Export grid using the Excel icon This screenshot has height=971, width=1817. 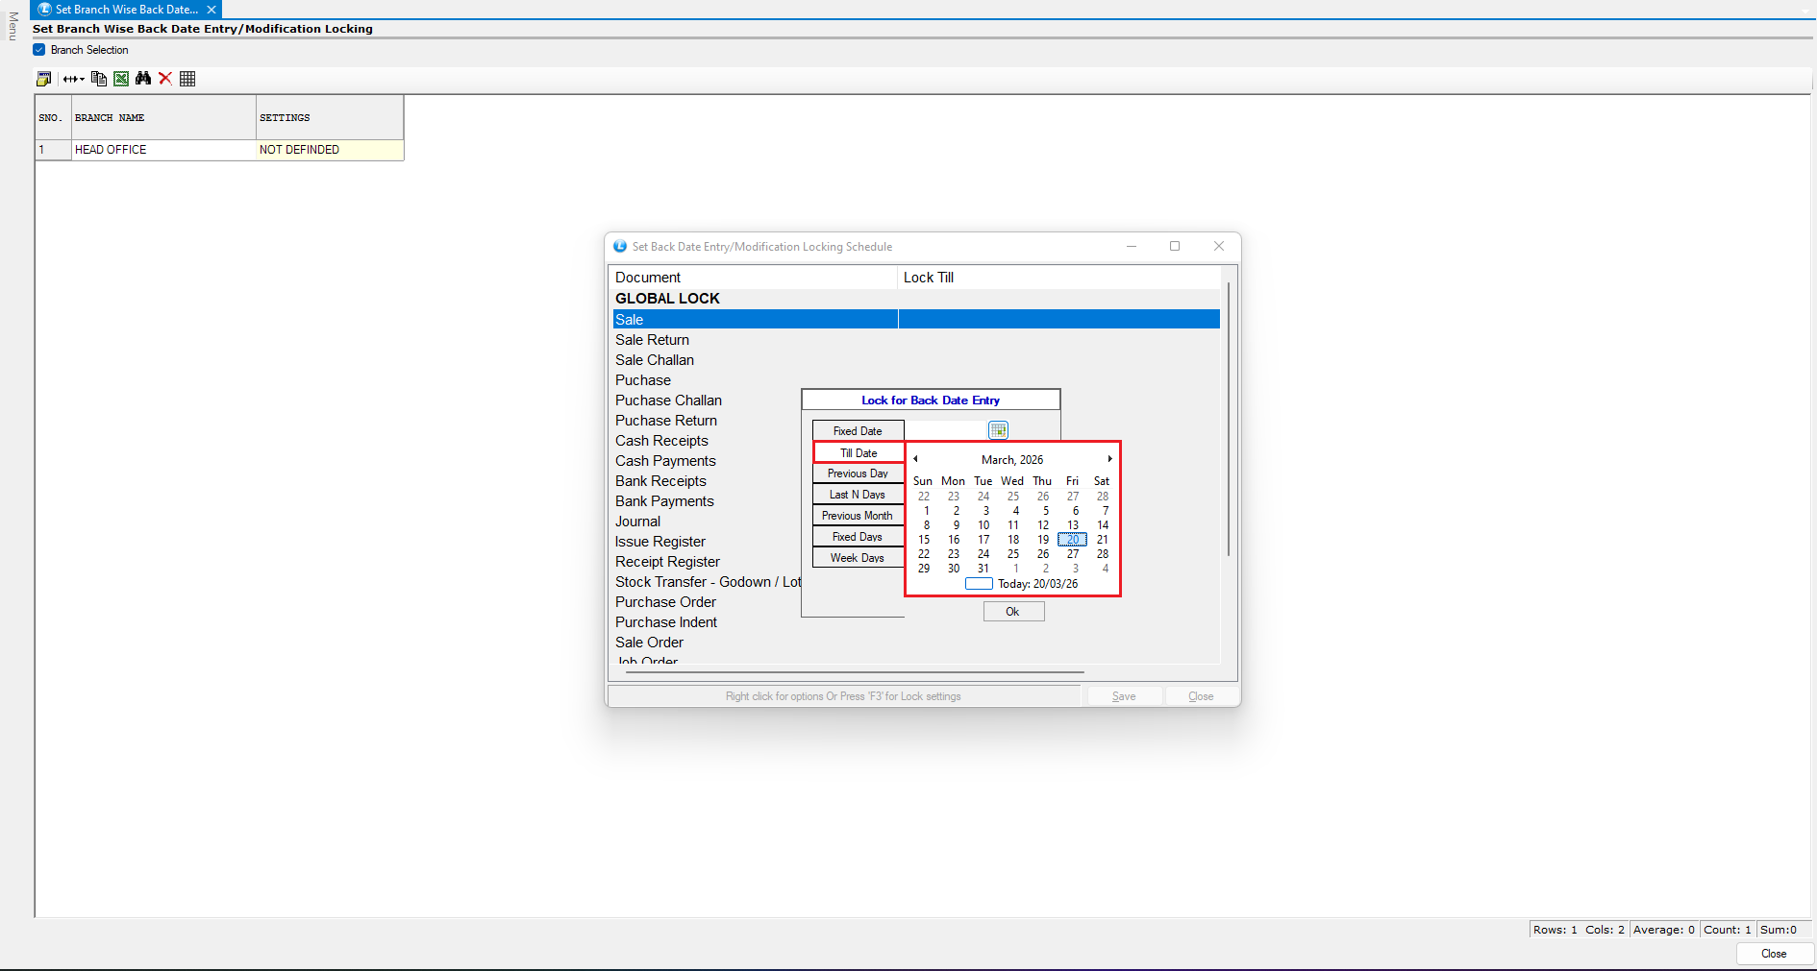pyautogui.click(x=121, y=79)
